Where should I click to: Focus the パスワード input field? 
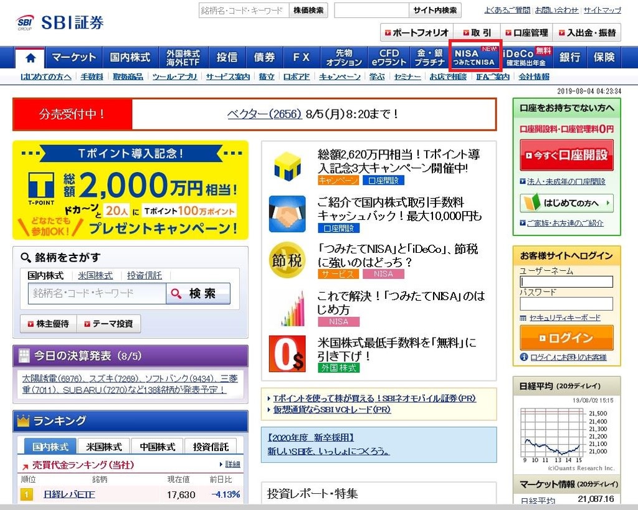point(566,303)
